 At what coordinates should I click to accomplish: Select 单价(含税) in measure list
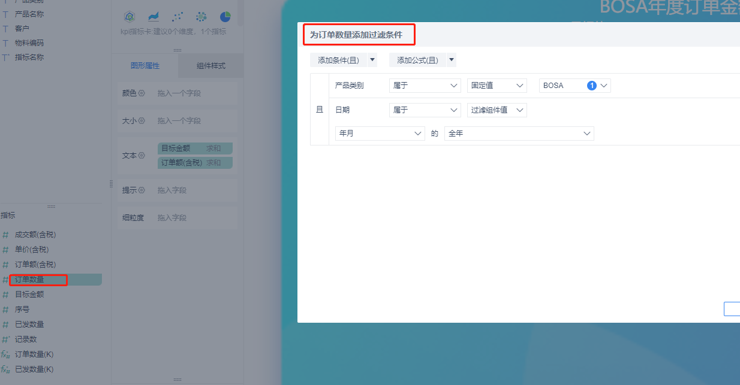(32, 250)
